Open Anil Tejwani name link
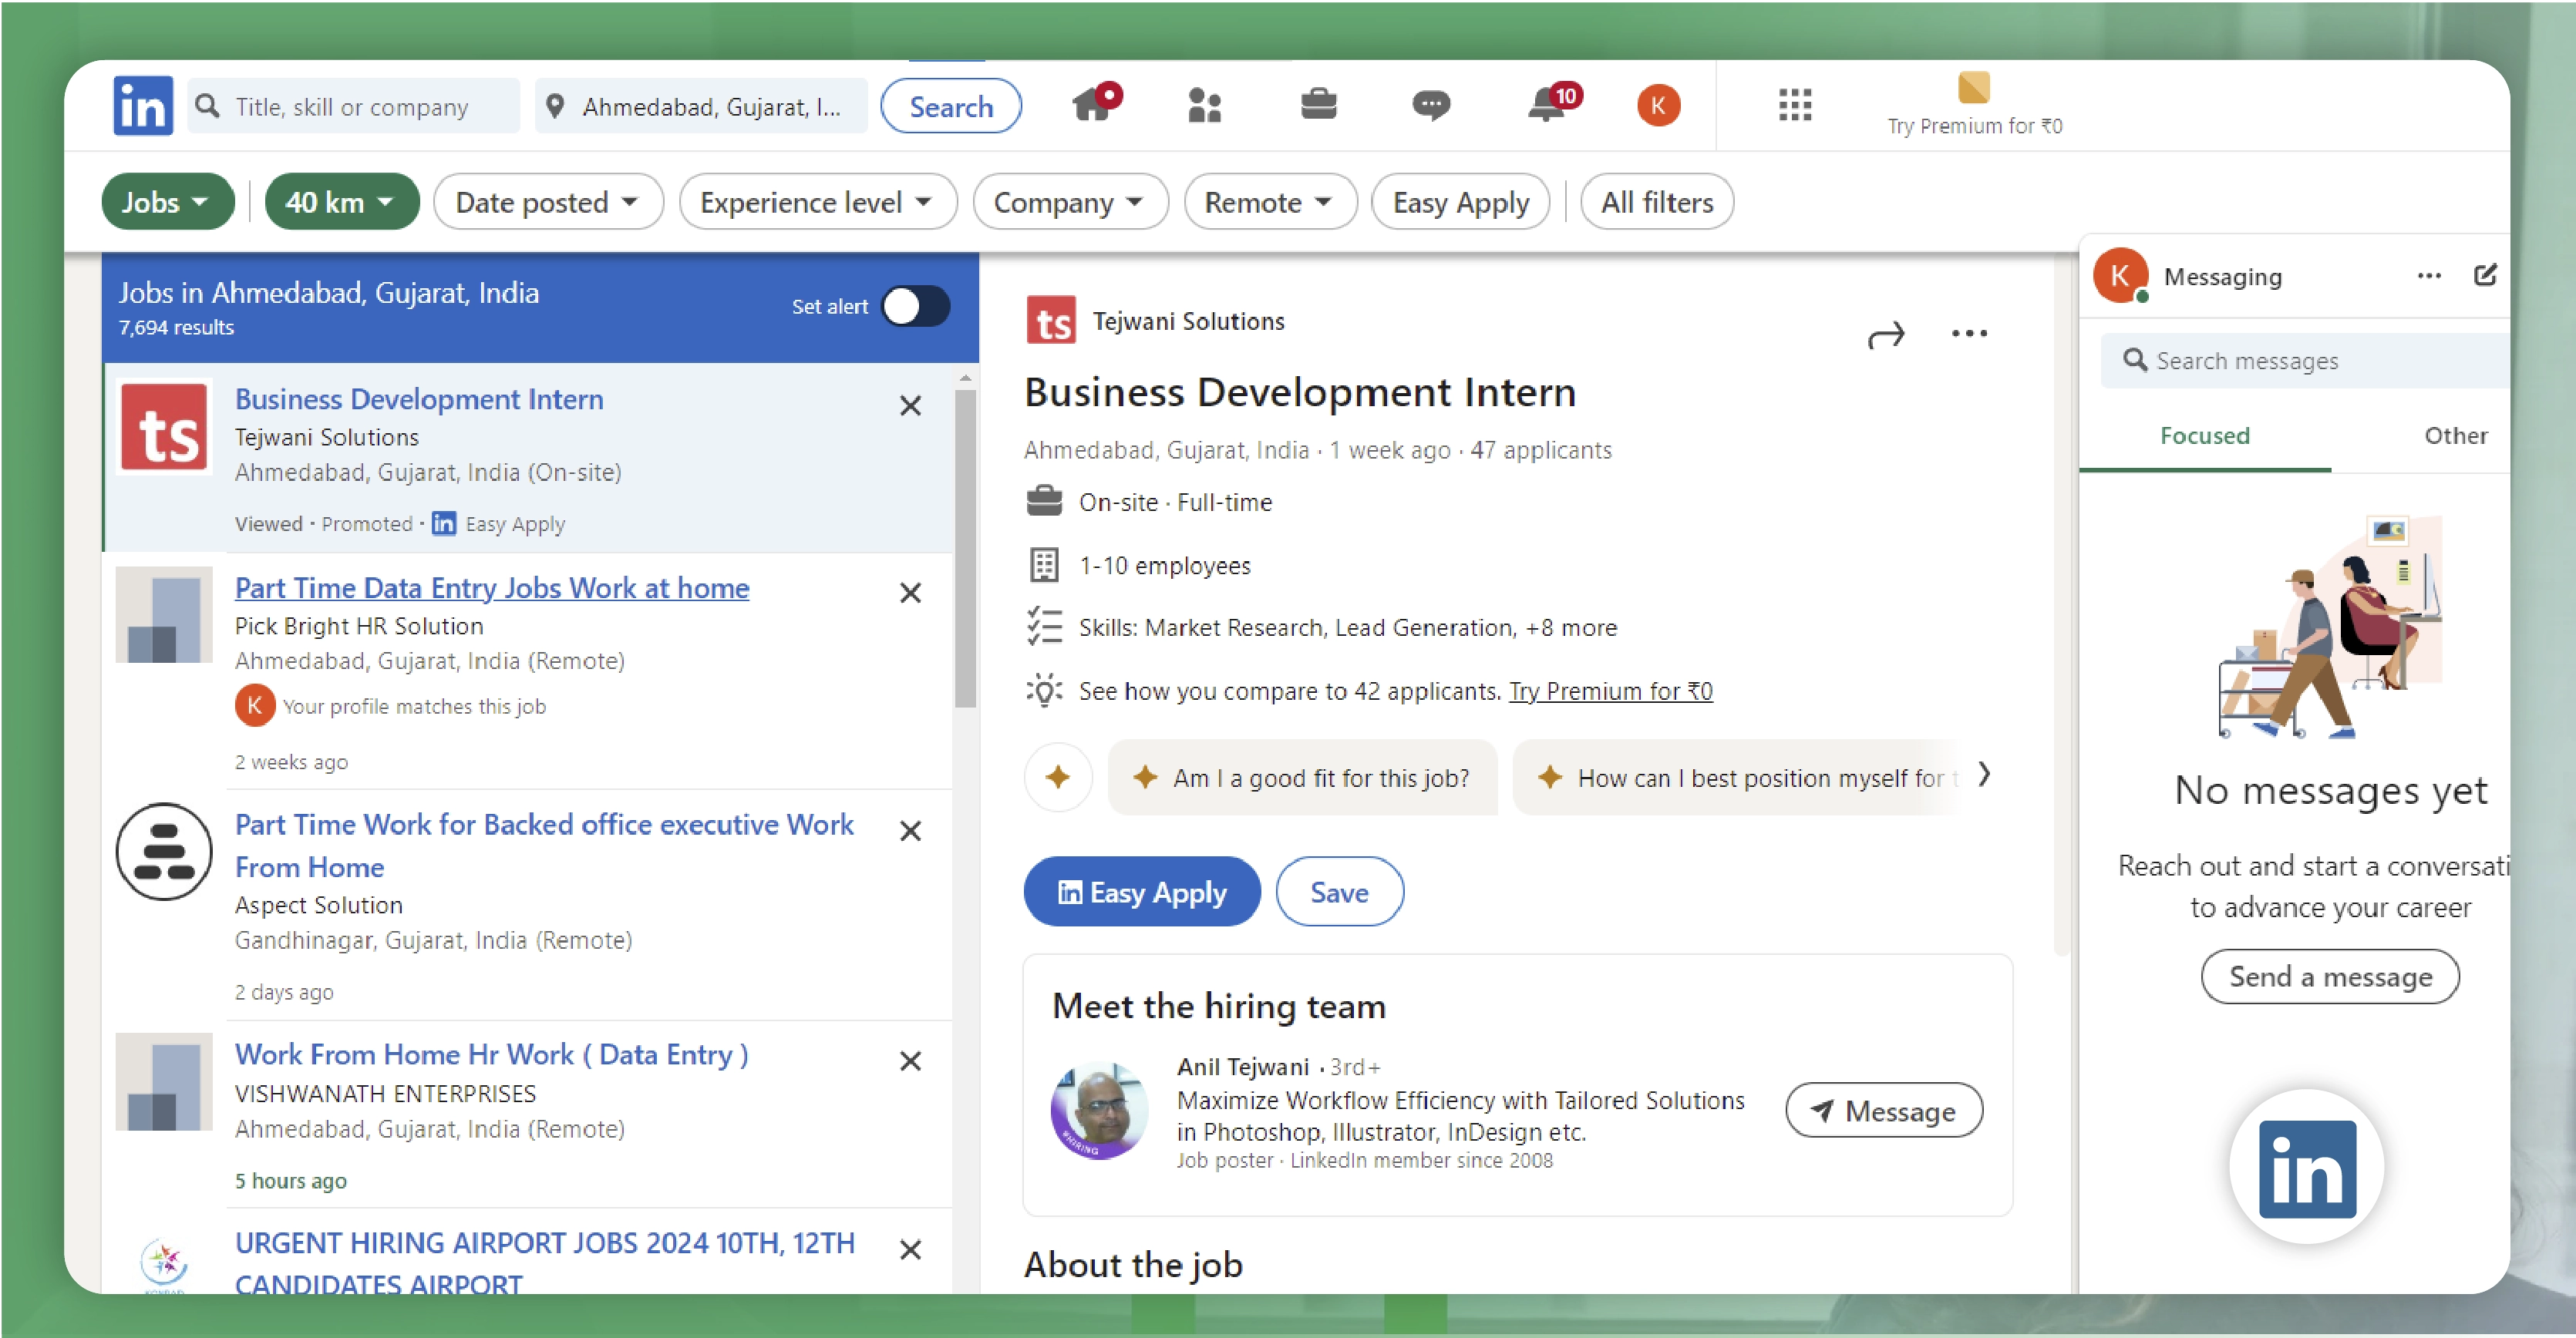Image resolution: width=2576 pixels, height=1338 pixels. (1242, 1066)
